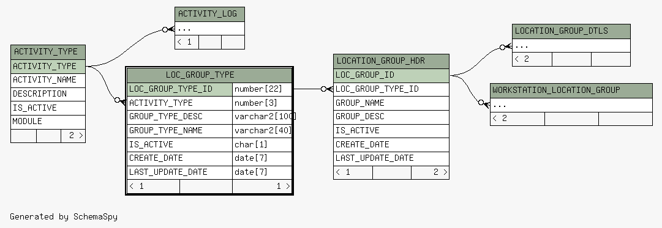Click GROUP_TYPE_DESC column in LOC_GROUP_TYPE
Image resolution: width=662 pixels, height=228 pixels.
tap(180, 117)
